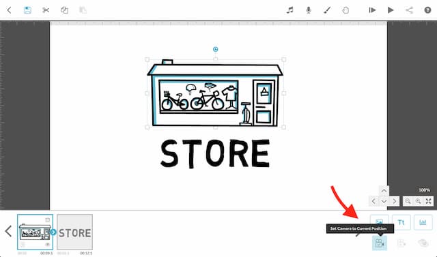Select the STORE text thumbnail in timeline
The image size is (437, 257).
[74, 232]
